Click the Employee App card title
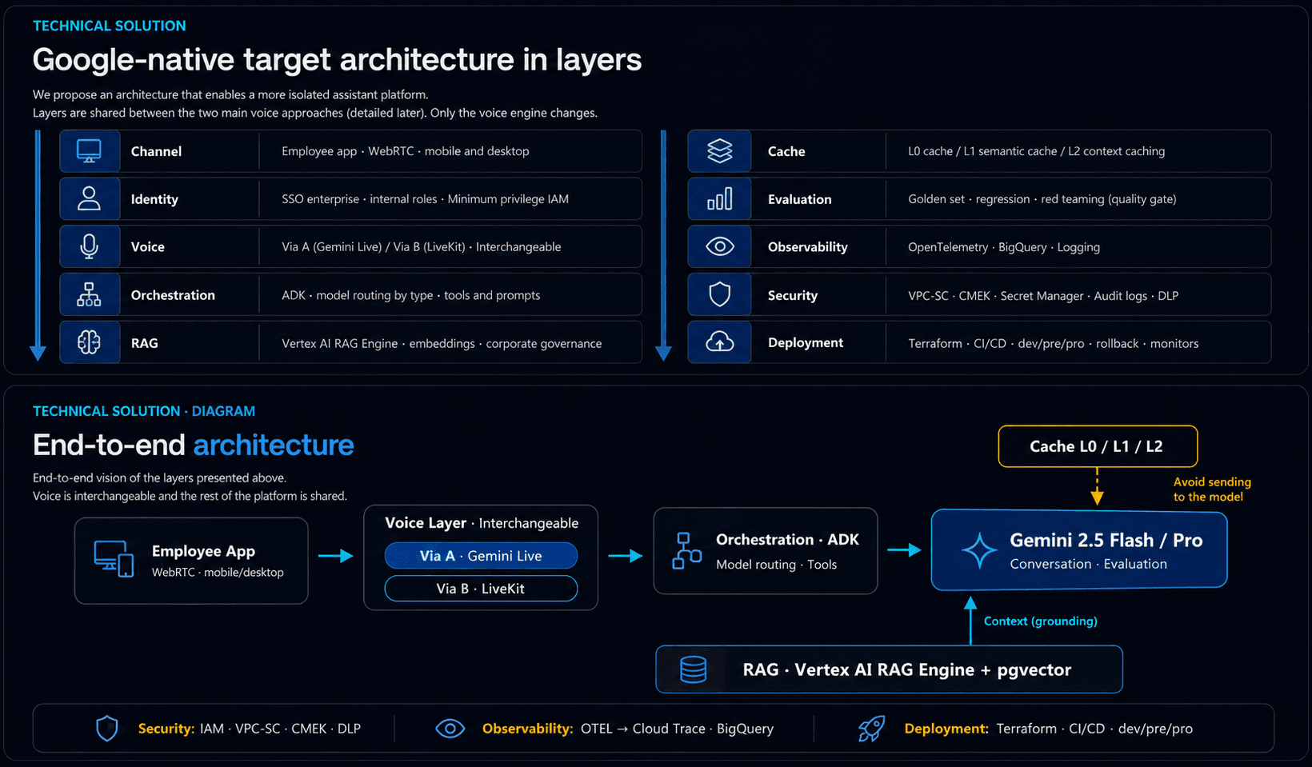The height and width of the screenshot is (767, 1312). click(203, 551)
